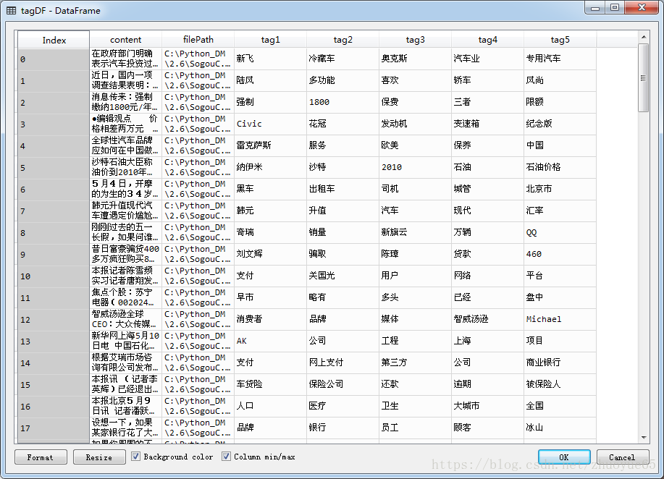
Task: Select tag2 cell '关国光'
Action: [343, 276]
